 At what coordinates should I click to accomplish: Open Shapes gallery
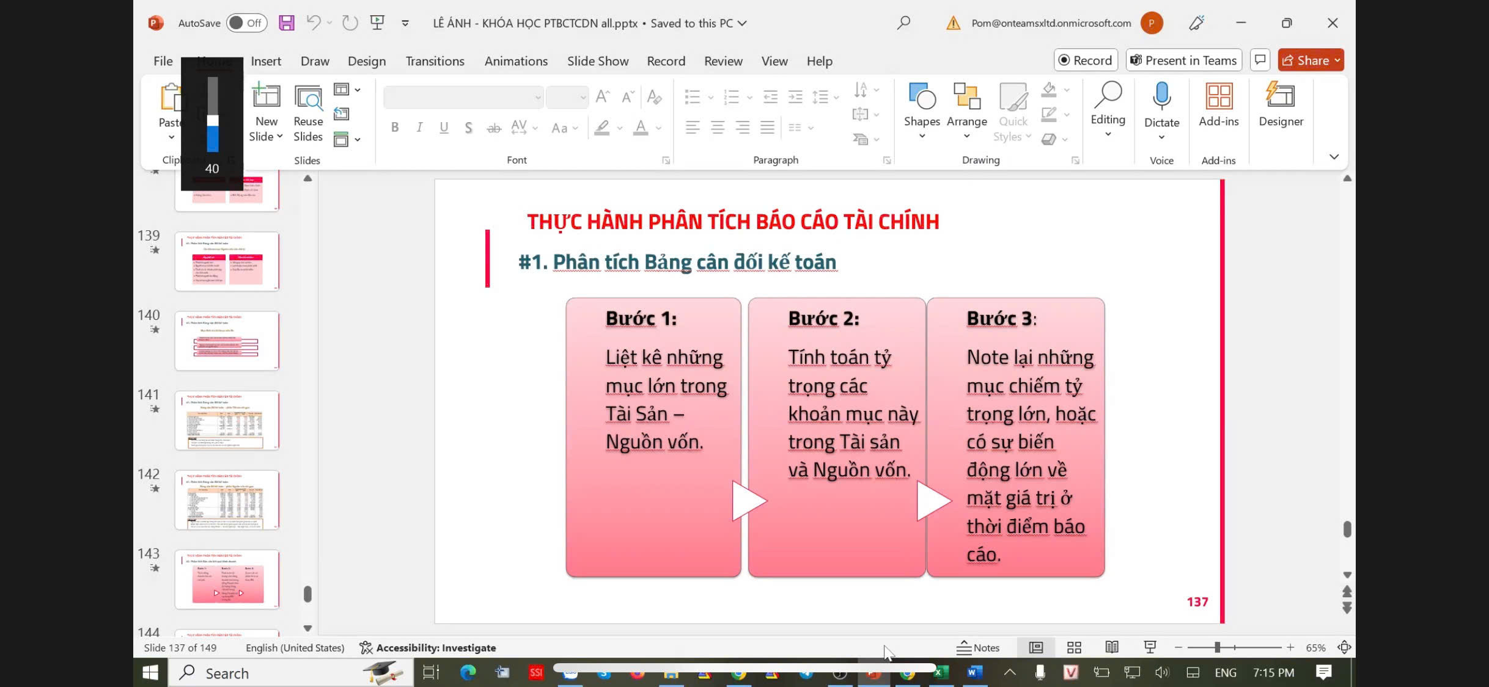point(922,111)
